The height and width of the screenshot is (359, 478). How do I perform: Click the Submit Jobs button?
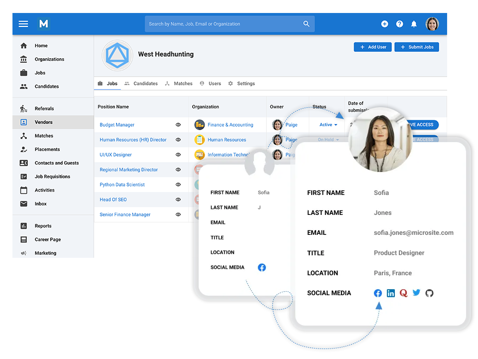(x=416, y=47)
